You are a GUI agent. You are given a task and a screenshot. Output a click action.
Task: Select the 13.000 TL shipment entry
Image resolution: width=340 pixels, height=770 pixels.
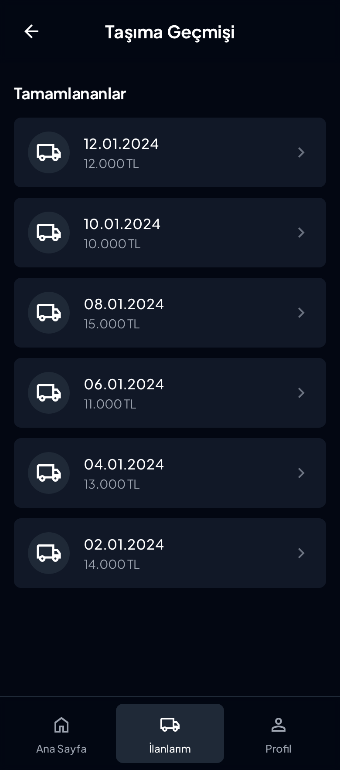[x=170, y=473]
